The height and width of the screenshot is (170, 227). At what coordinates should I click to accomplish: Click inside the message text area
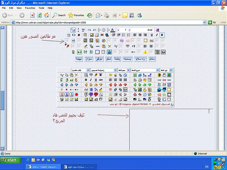tap(170, 130)
